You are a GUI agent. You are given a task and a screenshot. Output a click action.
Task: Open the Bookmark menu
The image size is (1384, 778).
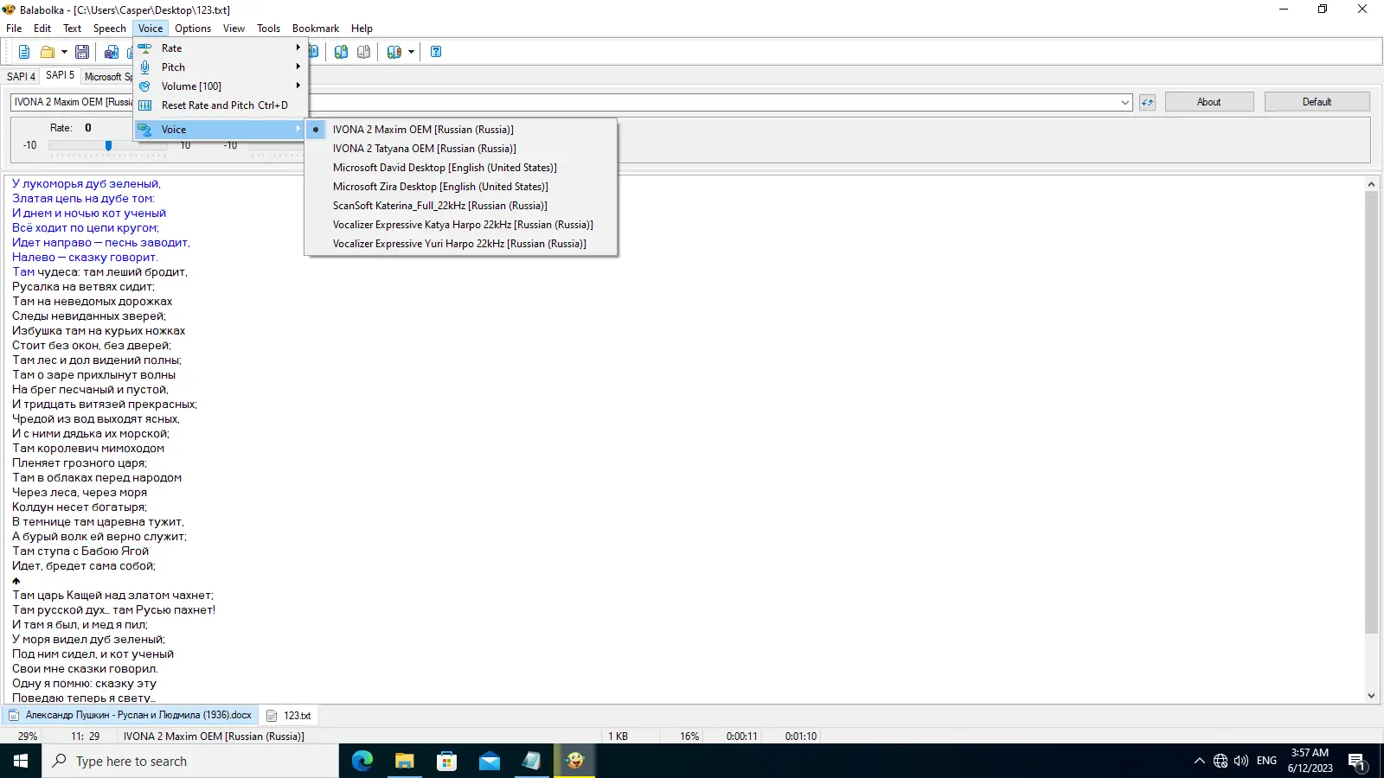316,29
